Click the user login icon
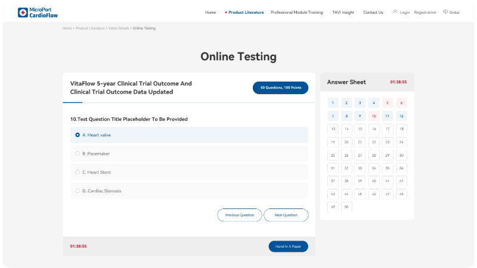477x268 pixels. [395, 12]
